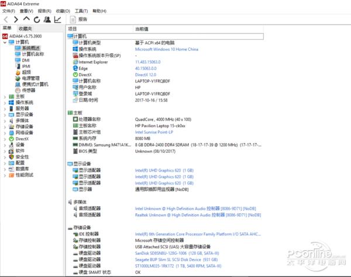Viewport: 351px width, 277px height.
Task: Open the 收藏(O) menu
Action: coord(63,11)
